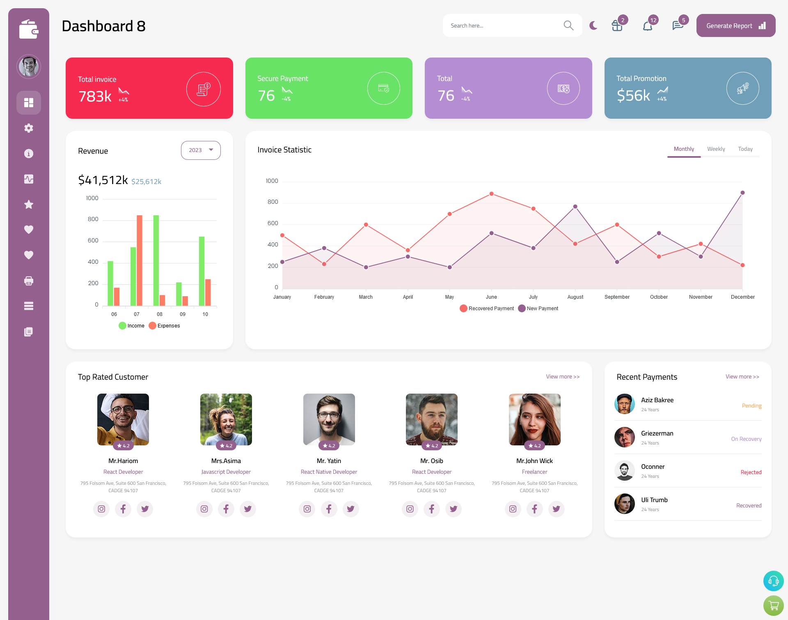Screen dimensions: 788x620
Task: Open the settings gear icon in sidebar
Action: [x=29, y=127]
